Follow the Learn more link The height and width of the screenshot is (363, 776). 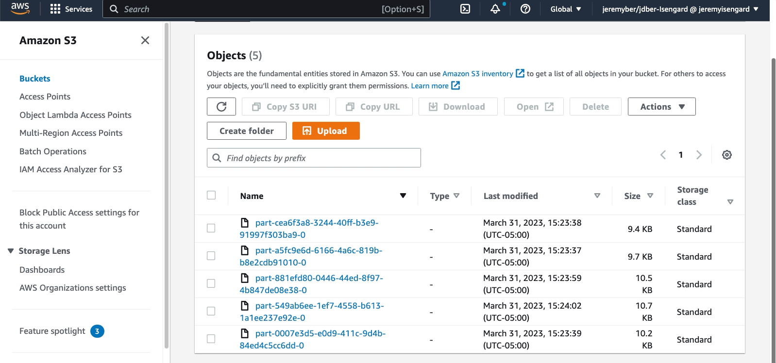coord(430,86)
